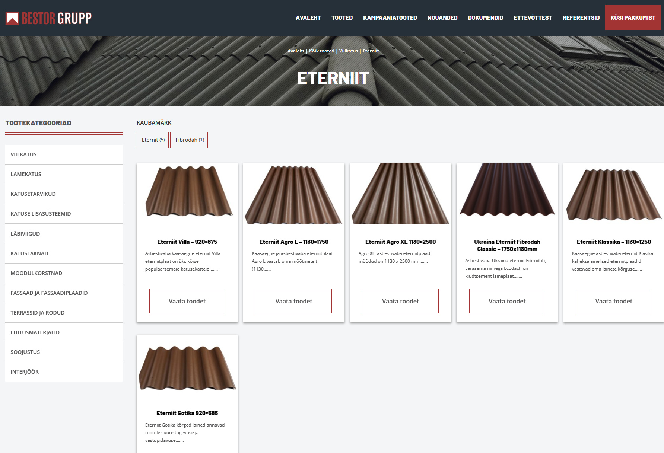
Task: Open the KATUSEAKNAD category
Action: click(64, 253)
